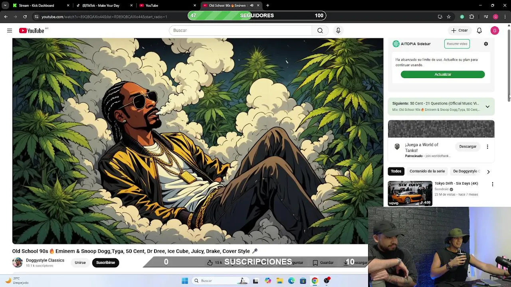This screenshot has height=287, width=511.
Task: Click Doggystyle Classics channel avatar
Action: 18,262
